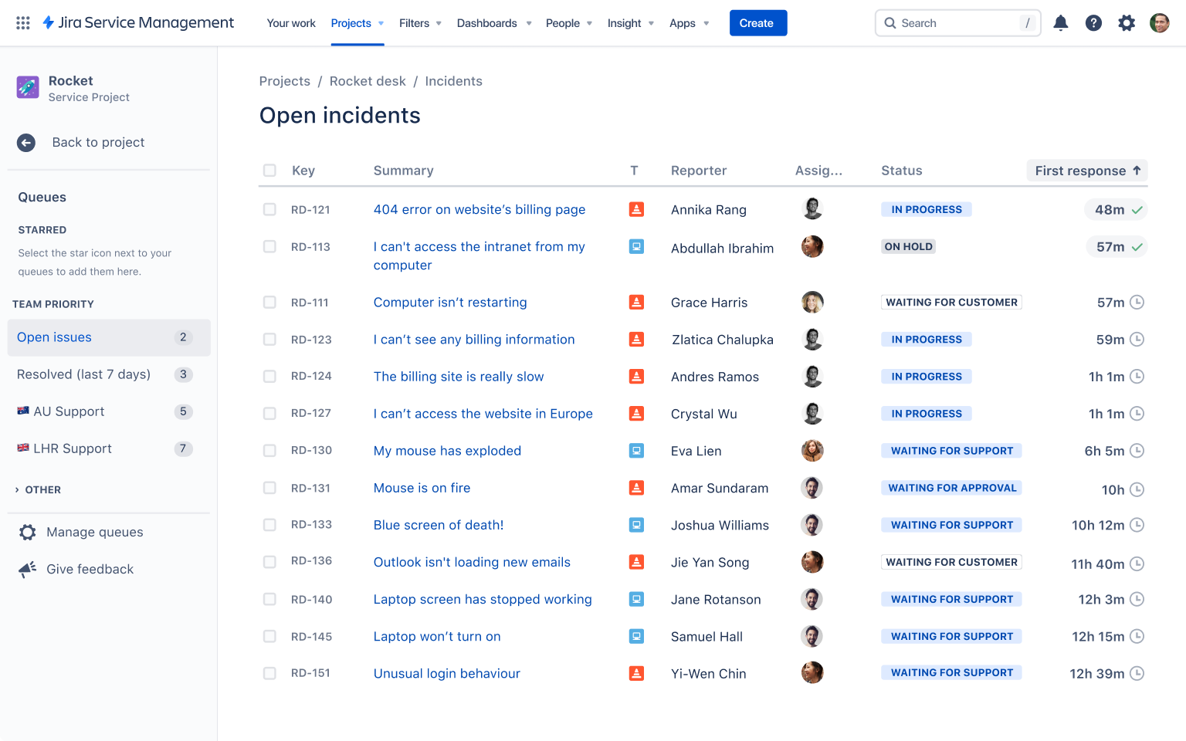Select the checkbox for incident RD-121
The width and height of the screenshot is (1186, 741).
(x=269, y=209)
